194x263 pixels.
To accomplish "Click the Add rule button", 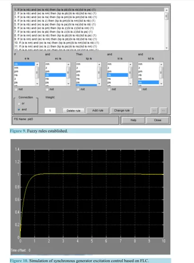I will pos(97,111).
